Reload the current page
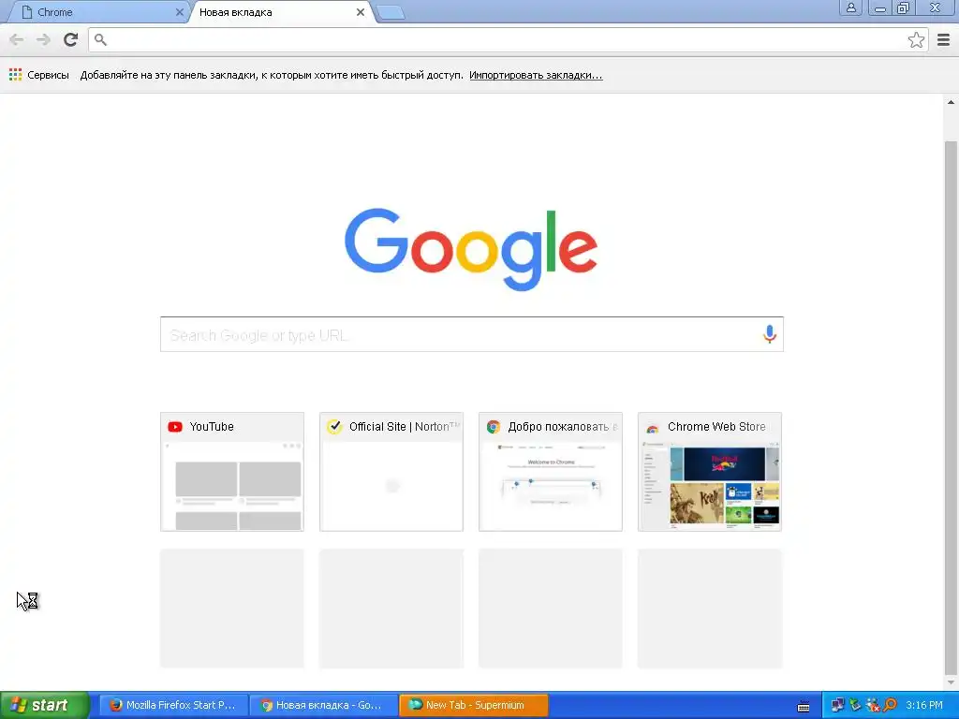Viewport: 959px width, 719px height. (71, 39)
